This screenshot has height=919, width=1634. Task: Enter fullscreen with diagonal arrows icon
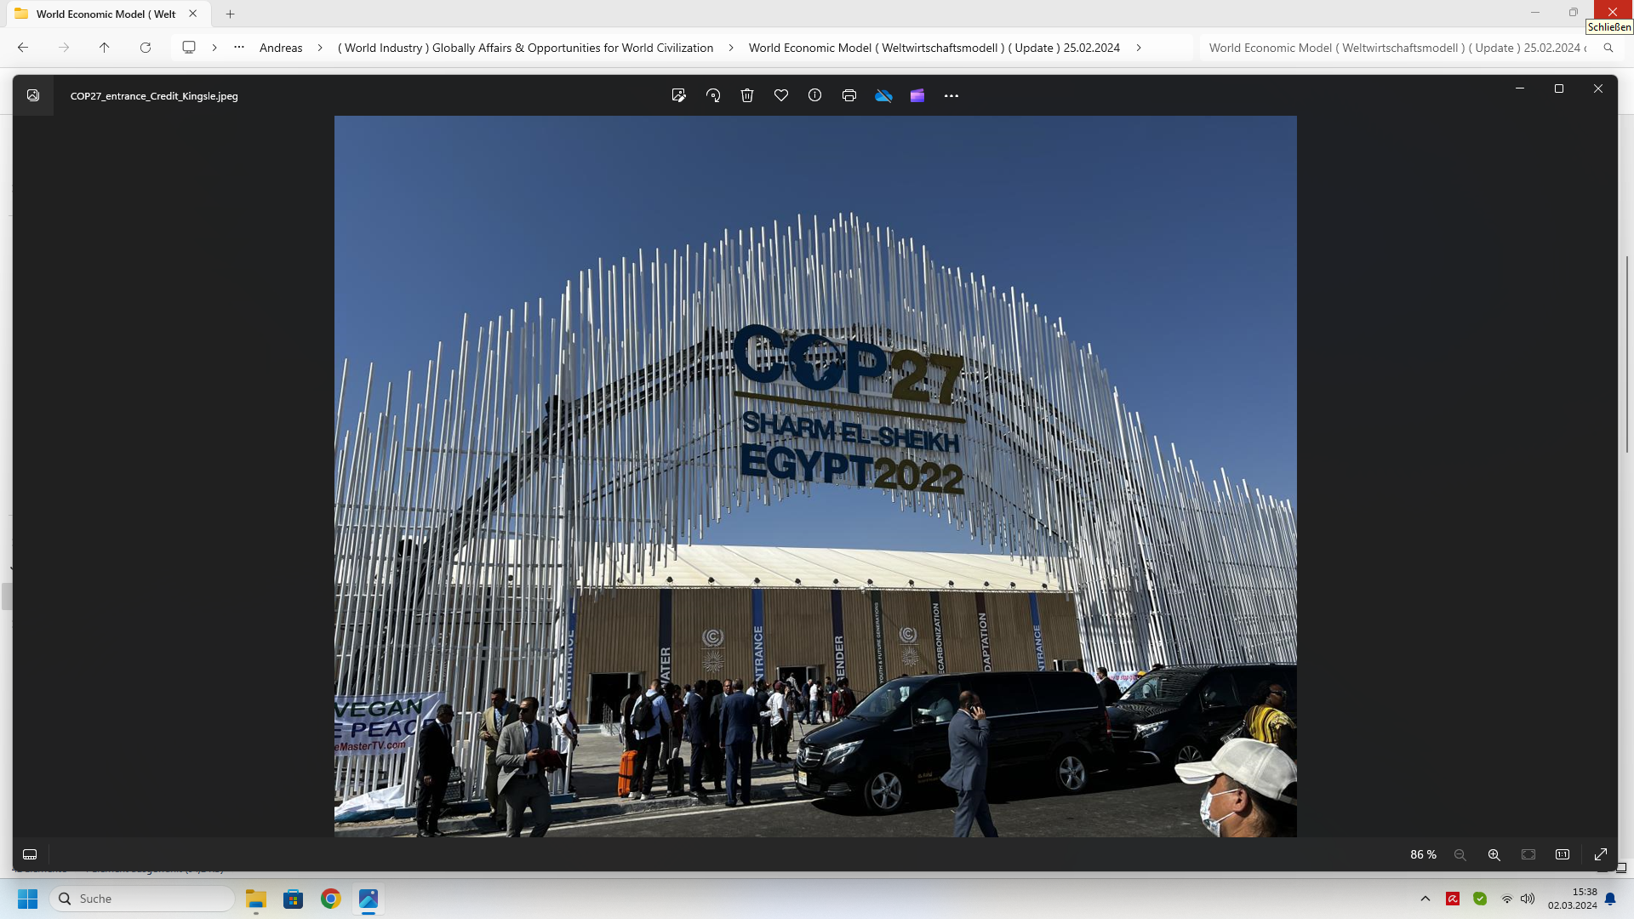pyautogui.click(x=1601, y=854)
